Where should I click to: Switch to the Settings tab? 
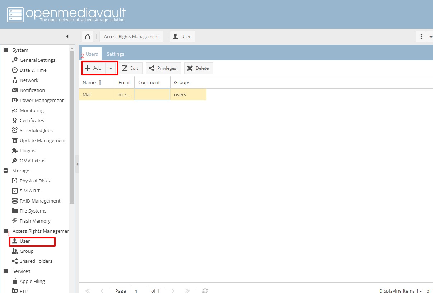point(115,54)
